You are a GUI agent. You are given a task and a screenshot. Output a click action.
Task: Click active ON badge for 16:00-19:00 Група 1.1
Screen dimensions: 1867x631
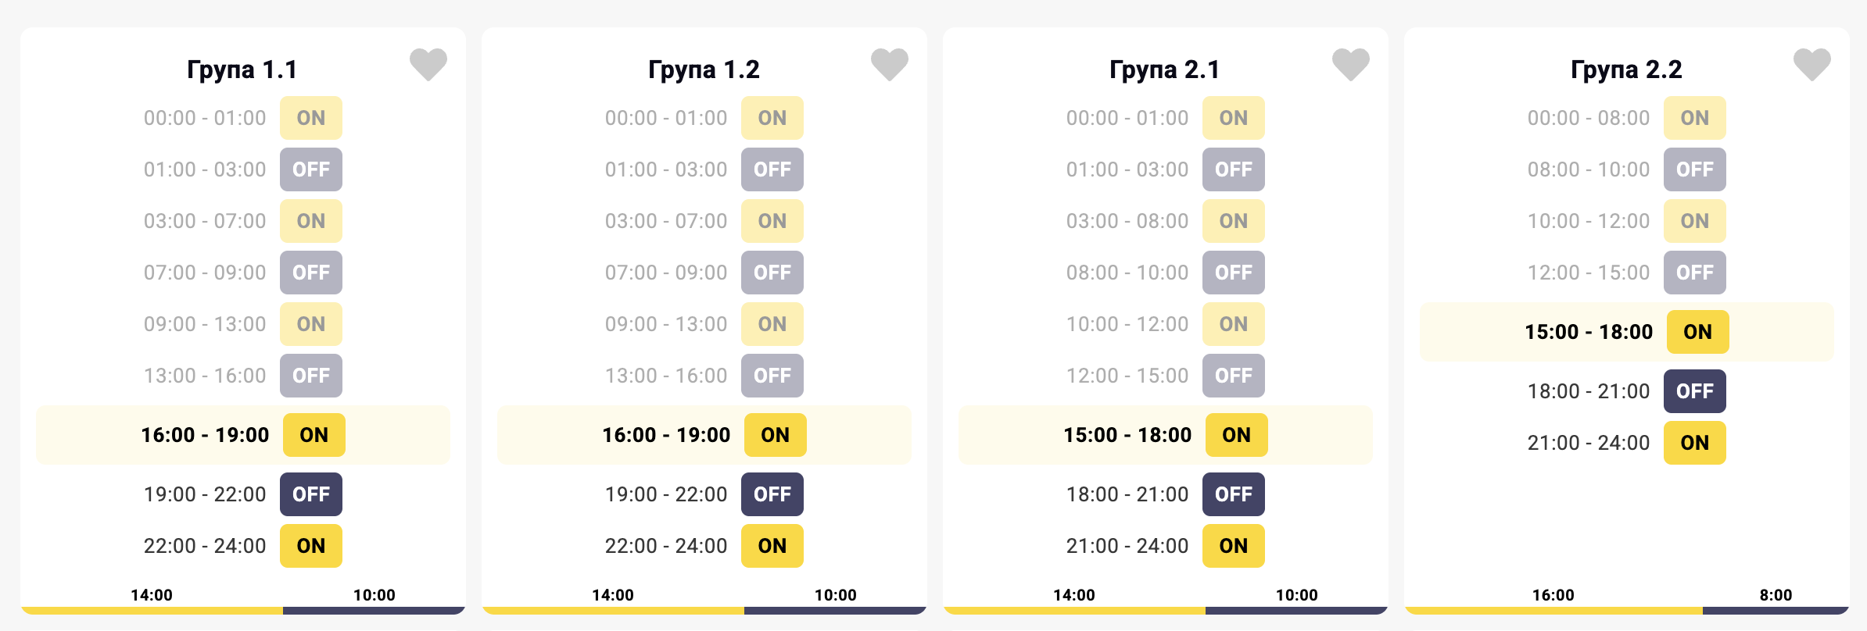[x=314, y=435]
